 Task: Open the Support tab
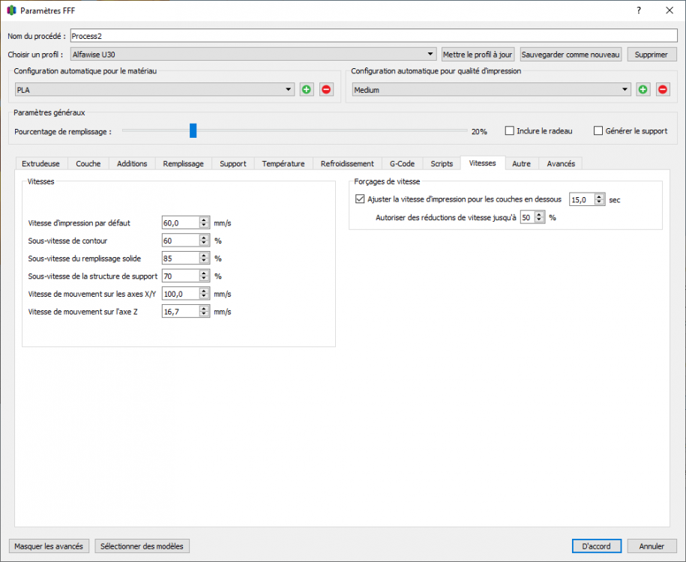tap(232, 163)
